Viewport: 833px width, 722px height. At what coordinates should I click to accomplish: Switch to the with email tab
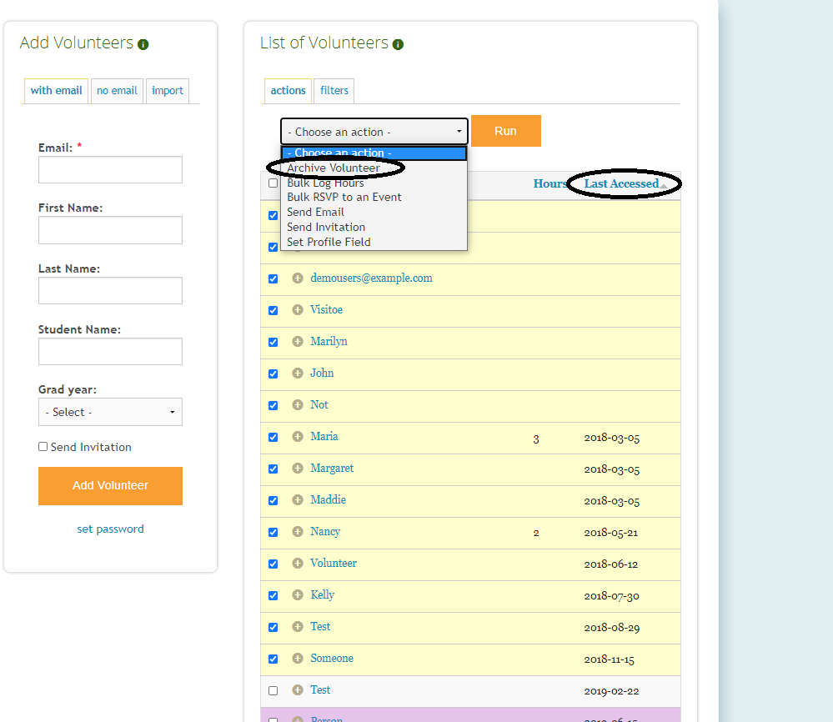point(57,90)
